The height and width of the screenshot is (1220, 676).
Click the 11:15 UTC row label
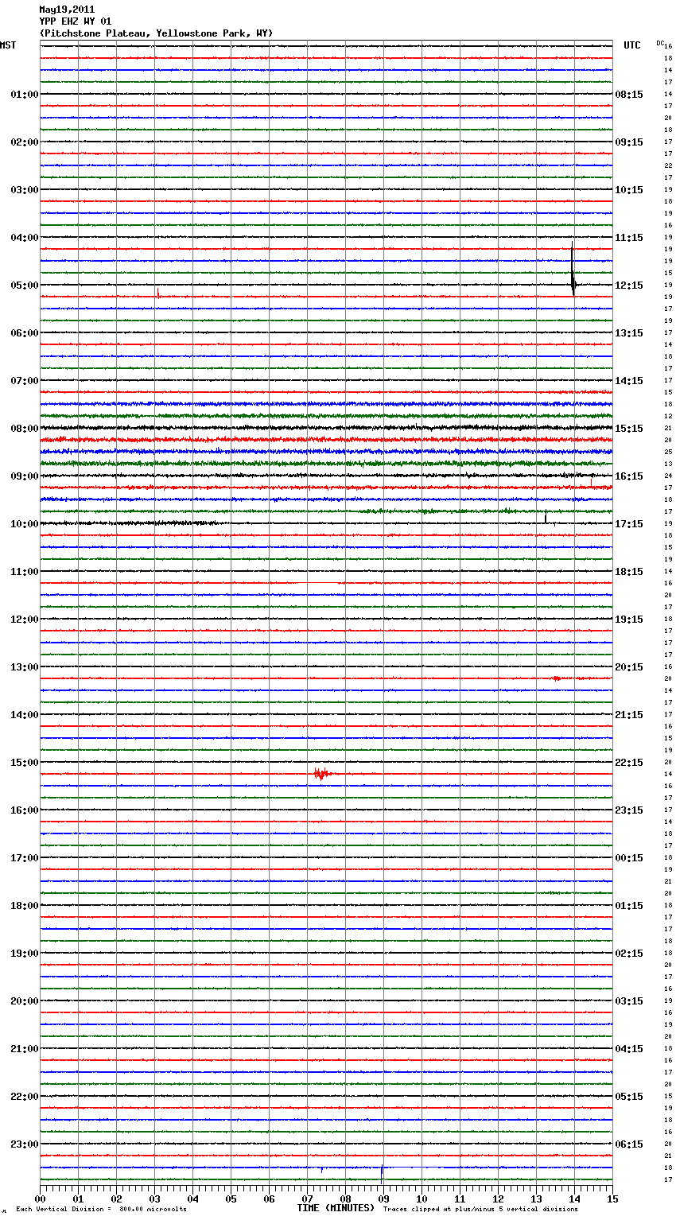tap(629, 238)
